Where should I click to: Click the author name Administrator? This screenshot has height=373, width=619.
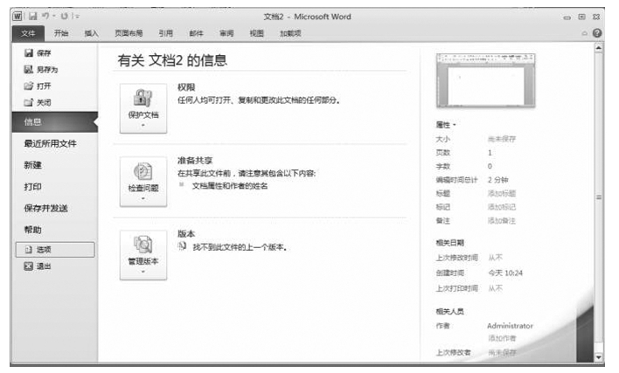[x=510, y=326]
